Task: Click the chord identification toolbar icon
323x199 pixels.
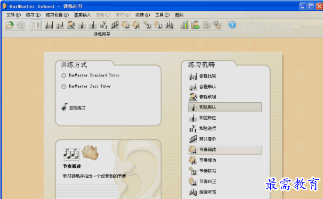Action: pos(82,25)
